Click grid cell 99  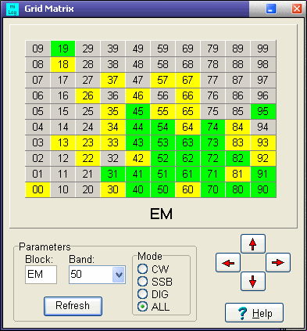pyautogui.click(x=262, y=49)
